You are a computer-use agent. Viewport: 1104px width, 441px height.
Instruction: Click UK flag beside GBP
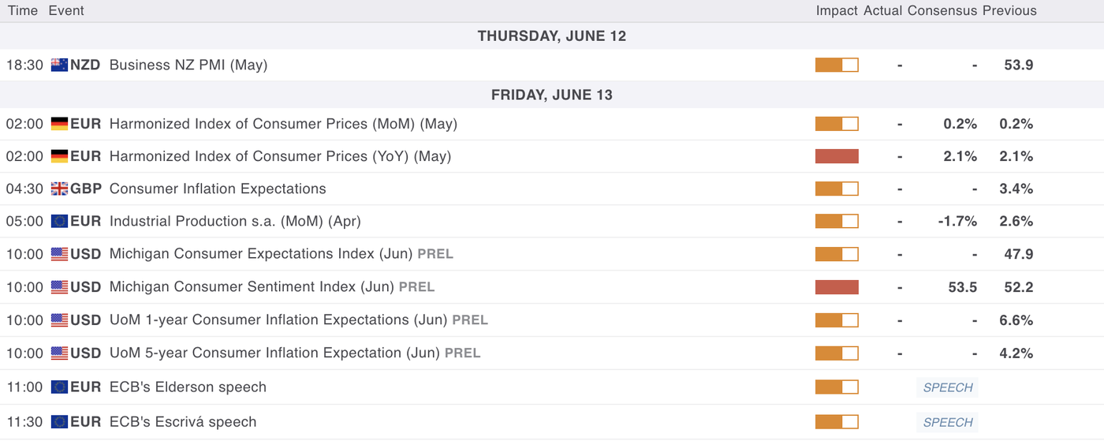pyautogui.click(x=59, y=189)
